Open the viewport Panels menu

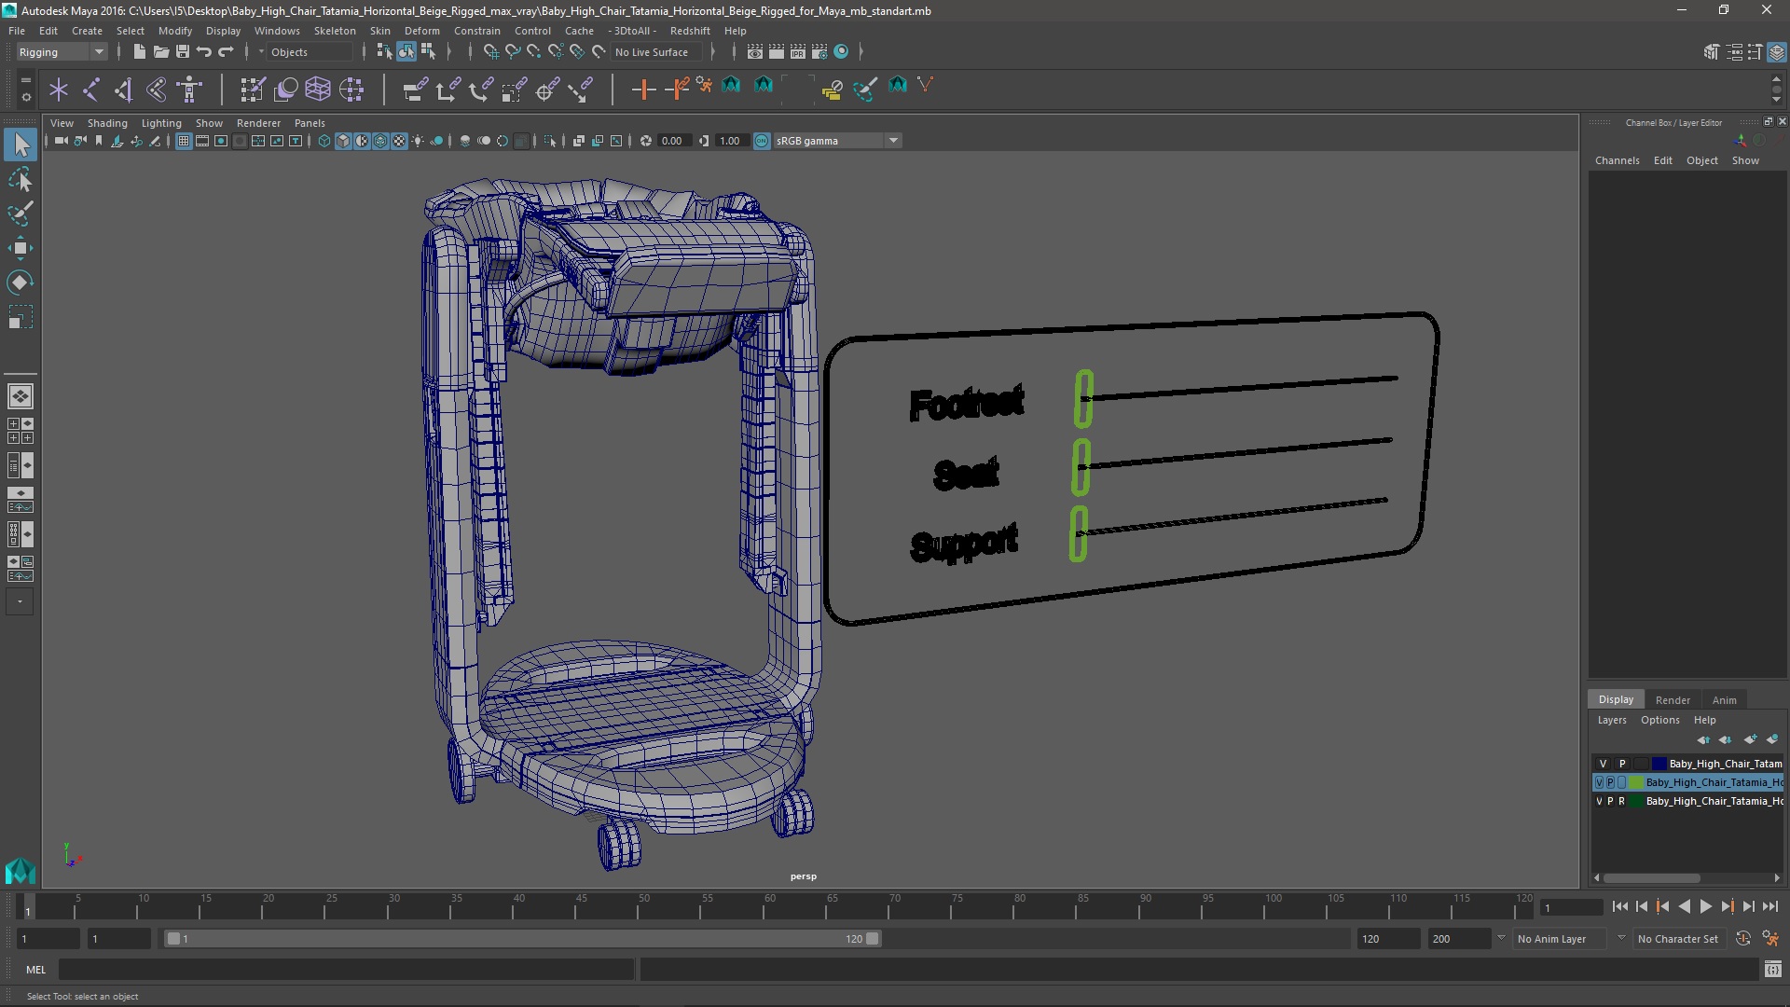point(310,123)
